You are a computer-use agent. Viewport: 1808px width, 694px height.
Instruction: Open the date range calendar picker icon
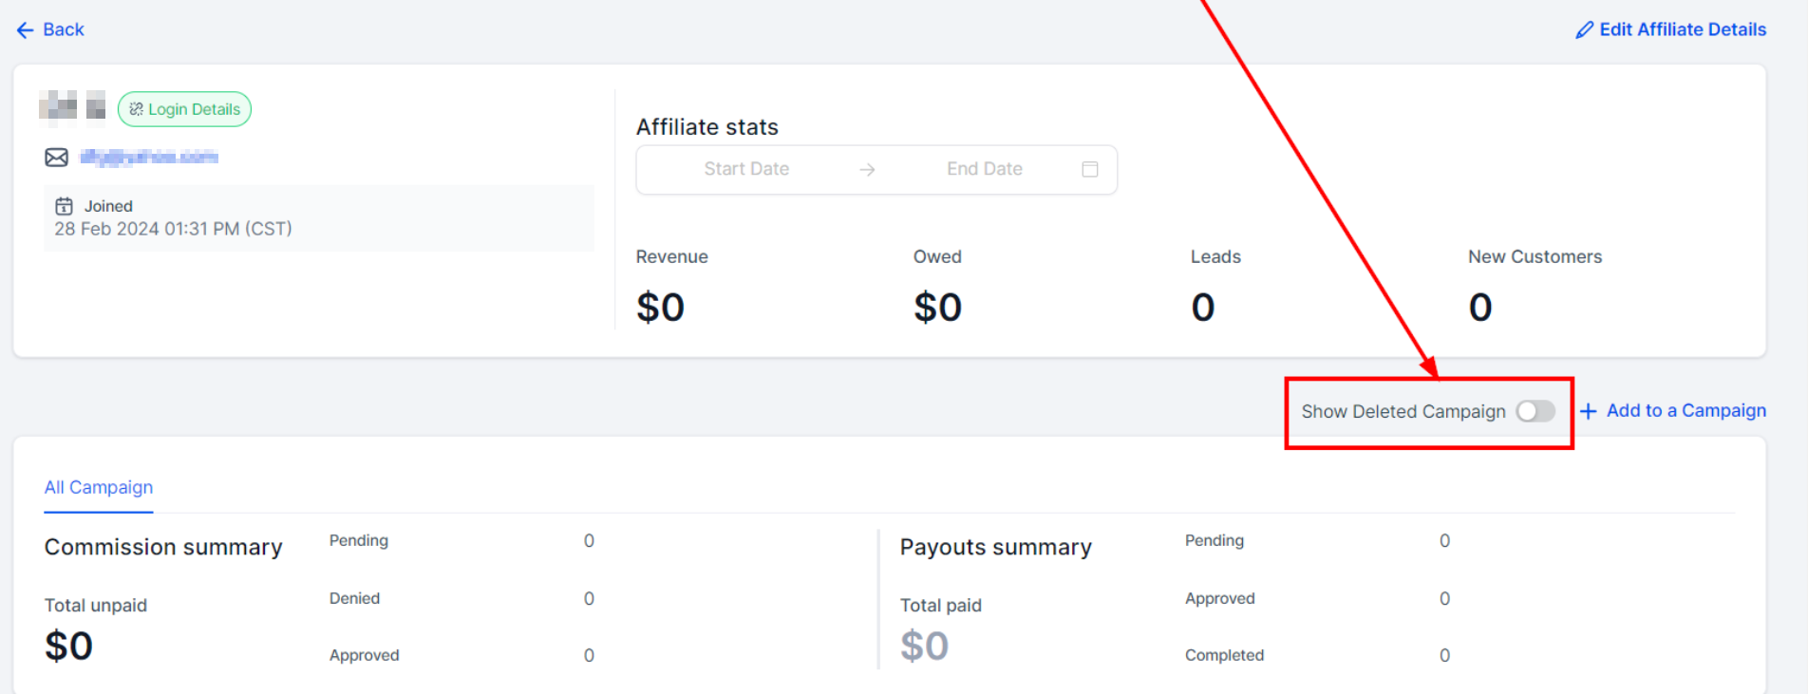click(x=1090, y=169)
